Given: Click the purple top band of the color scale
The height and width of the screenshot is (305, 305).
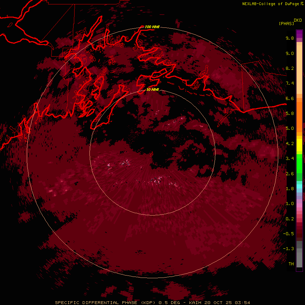Looking at the screenshot, I should click(299, 34).
